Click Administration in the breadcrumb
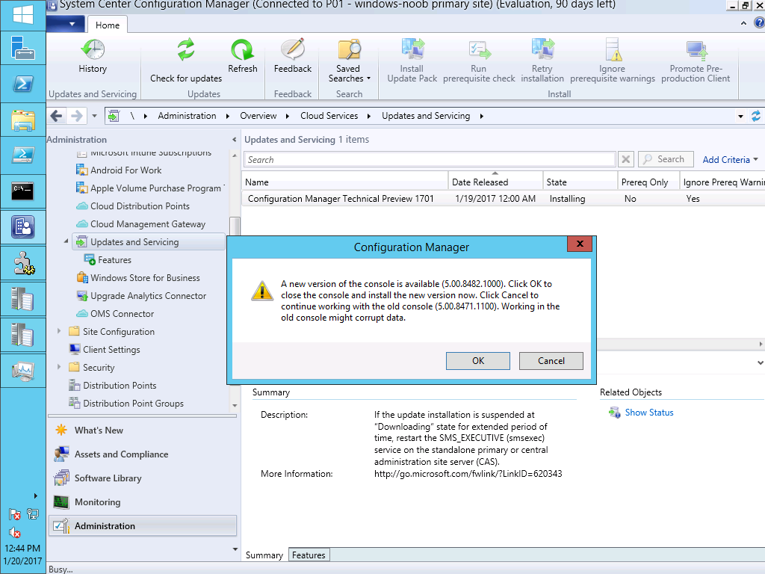The height and width of the screenshot is (574, 765). pos(187,116)
